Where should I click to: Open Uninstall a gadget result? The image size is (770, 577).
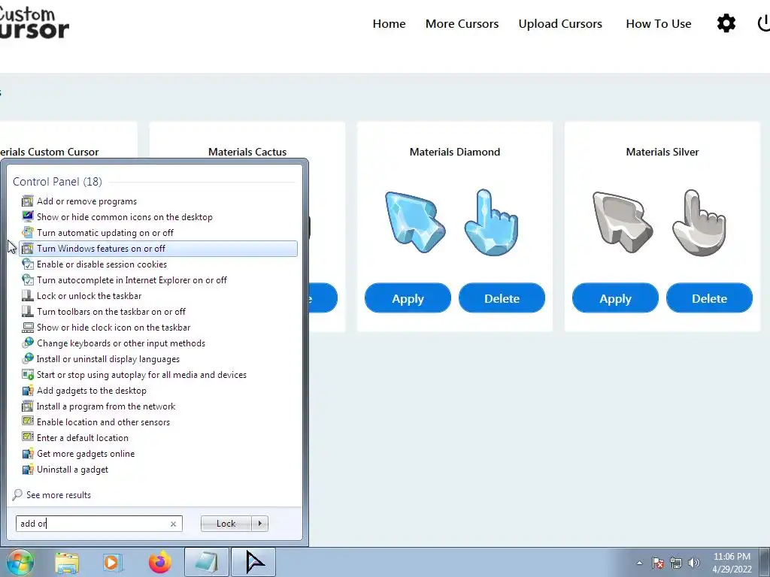coord(158,470)
